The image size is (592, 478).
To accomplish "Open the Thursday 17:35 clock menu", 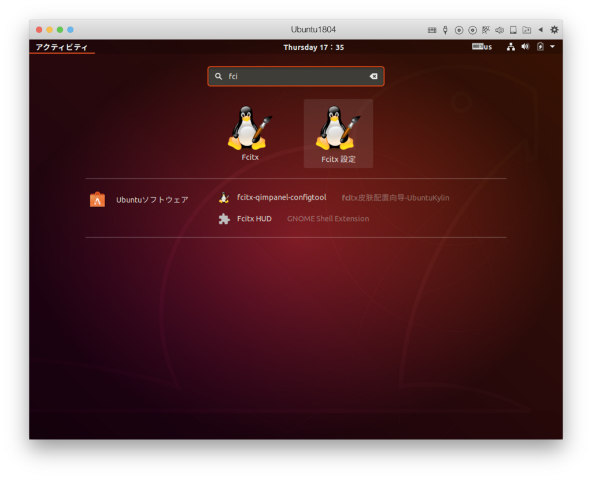I will (313, 47).
